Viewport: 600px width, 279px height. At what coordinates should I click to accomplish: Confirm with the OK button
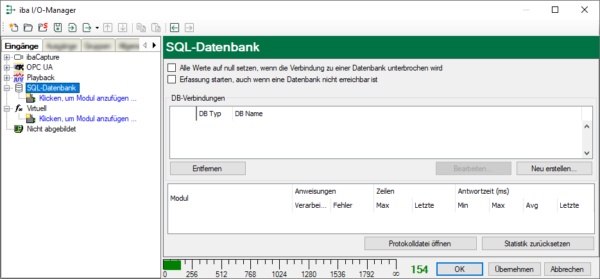point(459,269)
